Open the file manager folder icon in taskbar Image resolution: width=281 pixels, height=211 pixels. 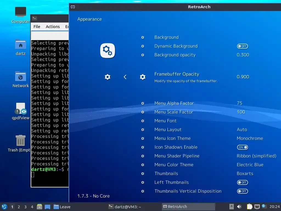[40, 207]
